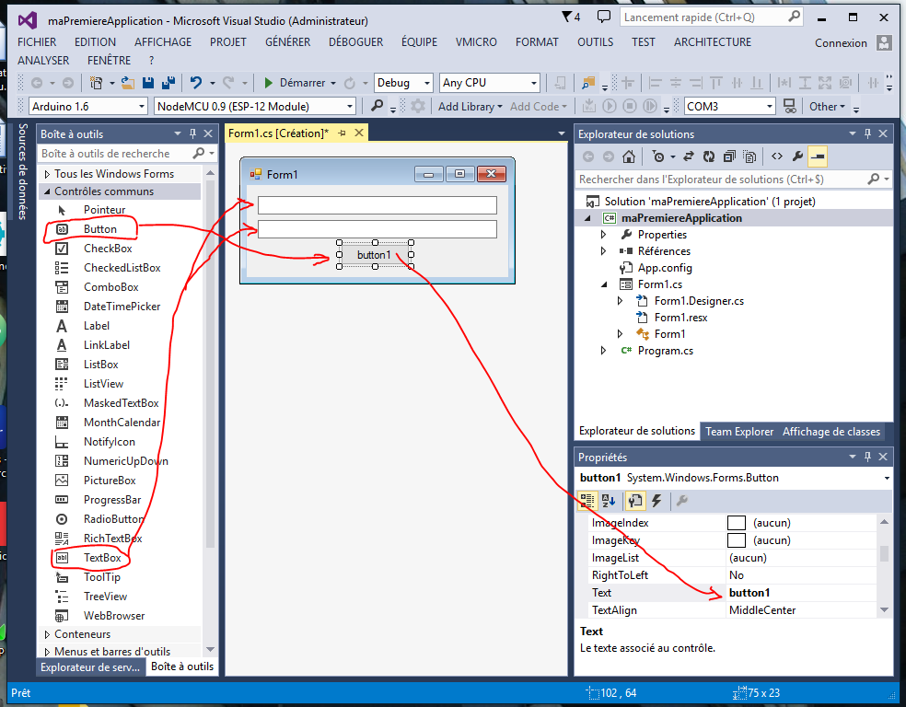Choose the ListView control in toolbox
Viewport: 906px width, 707px height.
(103, 384)
